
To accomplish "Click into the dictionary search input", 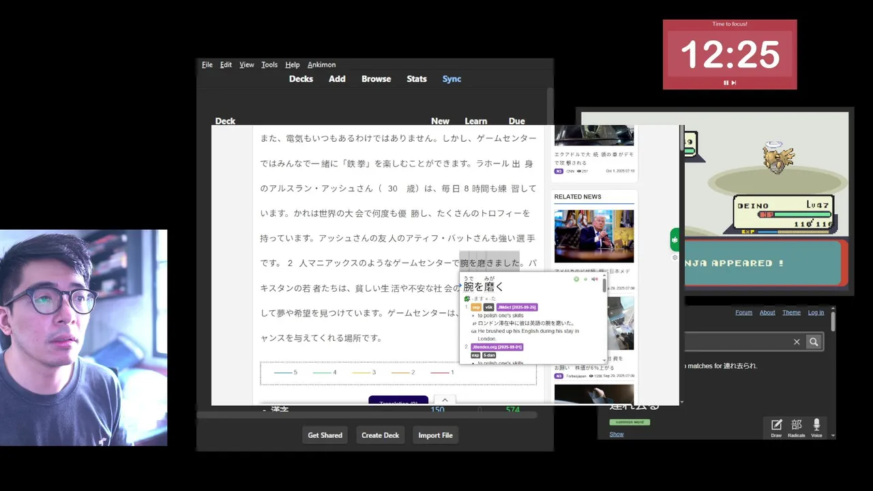I will (737, 342).
